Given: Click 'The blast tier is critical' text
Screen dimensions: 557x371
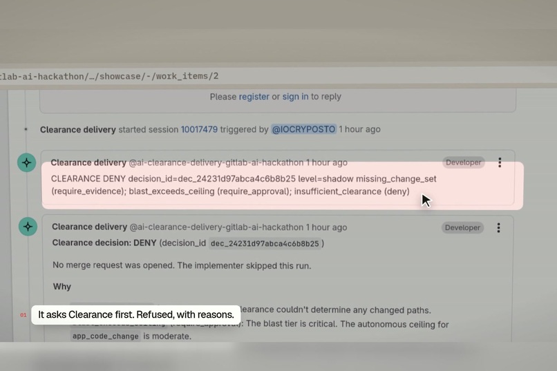Looking at the screenshot, I should (x=292, y=324).
